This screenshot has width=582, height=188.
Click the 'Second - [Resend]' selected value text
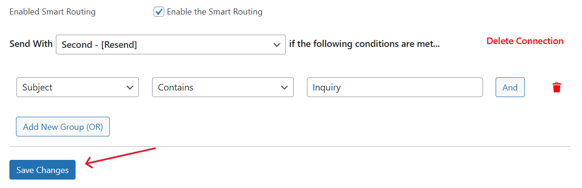[x=100, y=45]
